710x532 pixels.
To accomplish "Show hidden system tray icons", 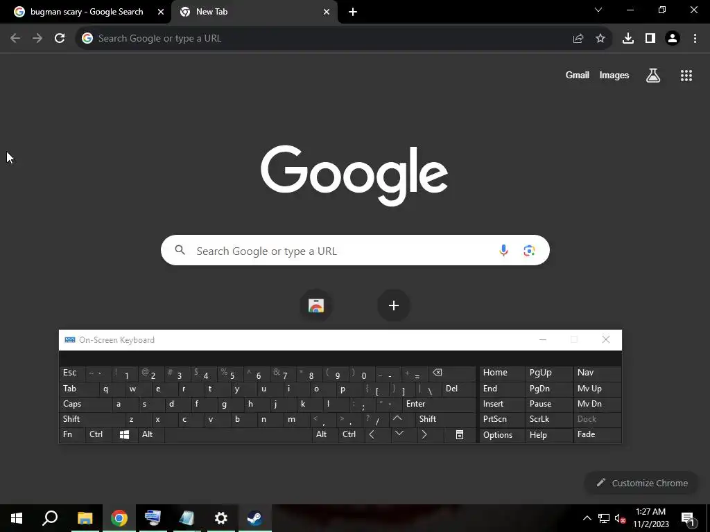I will (x=587, y=518).
